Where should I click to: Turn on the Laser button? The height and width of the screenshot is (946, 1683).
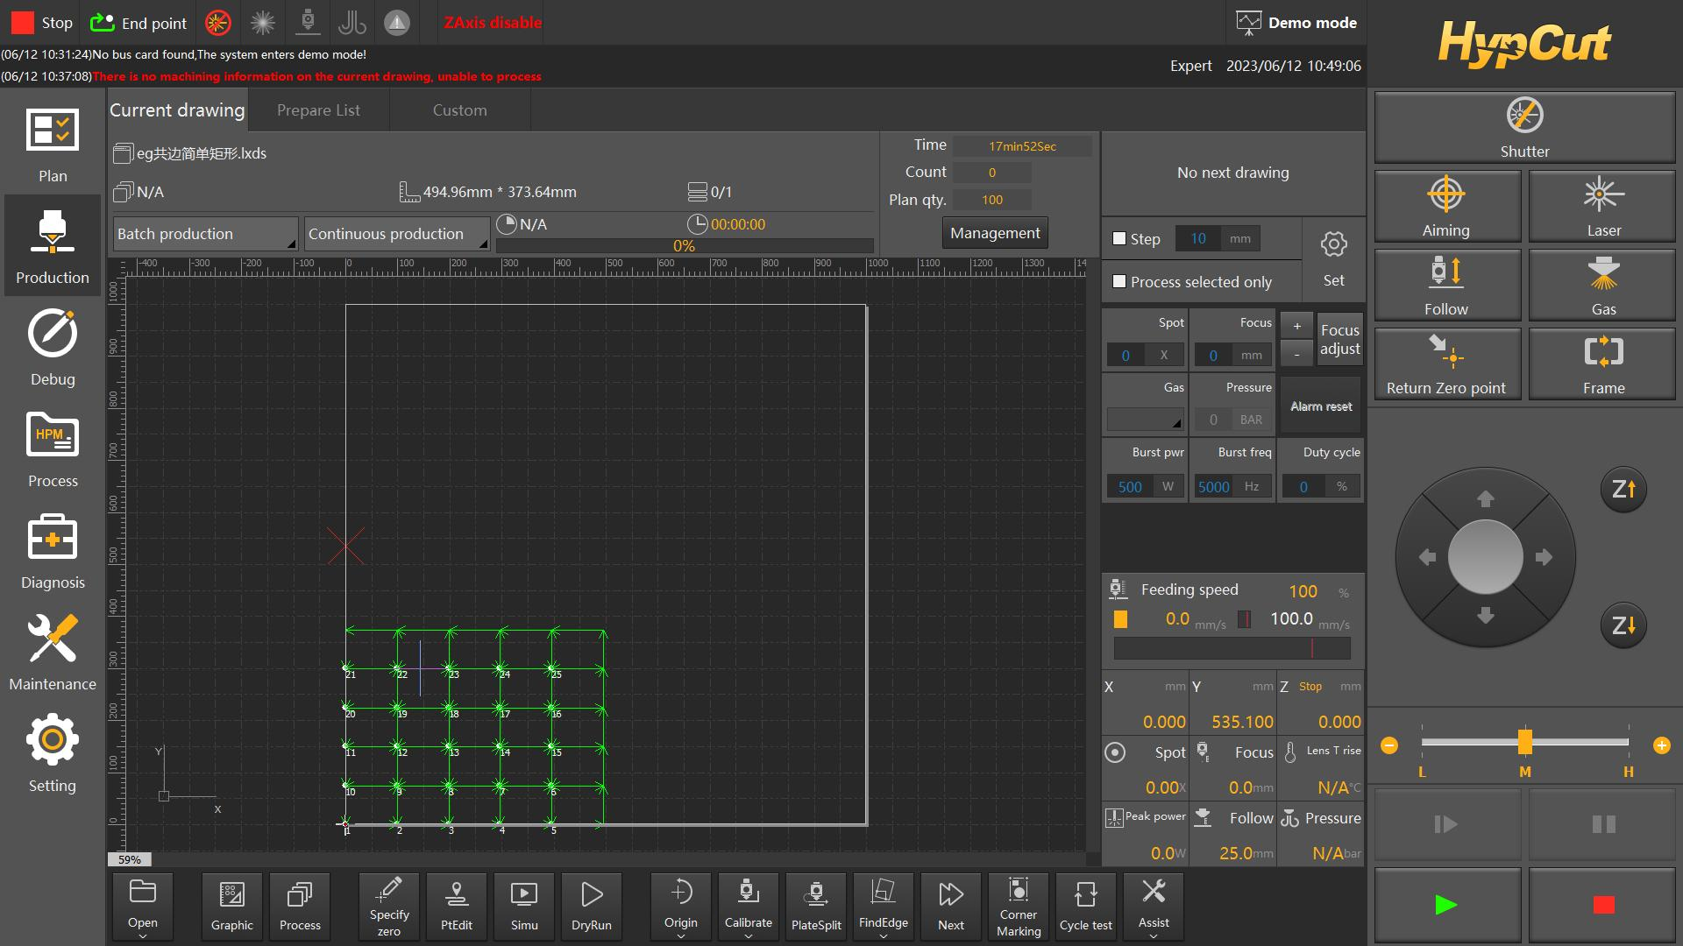(x=1602, y=207)
